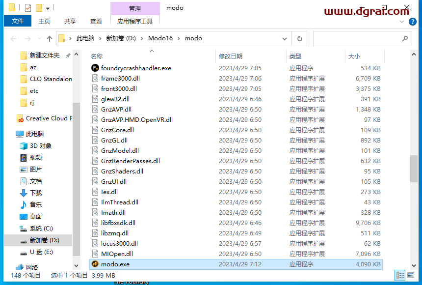422x285 pixels.
Task: Click the modo.exe application icon
Action: 95,264
